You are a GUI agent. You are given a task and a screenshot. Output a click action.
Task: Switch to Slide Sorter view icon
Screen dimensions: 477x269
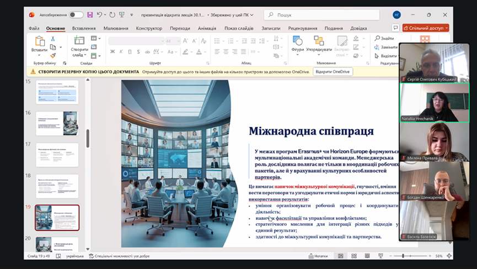[x=353, y=256]
